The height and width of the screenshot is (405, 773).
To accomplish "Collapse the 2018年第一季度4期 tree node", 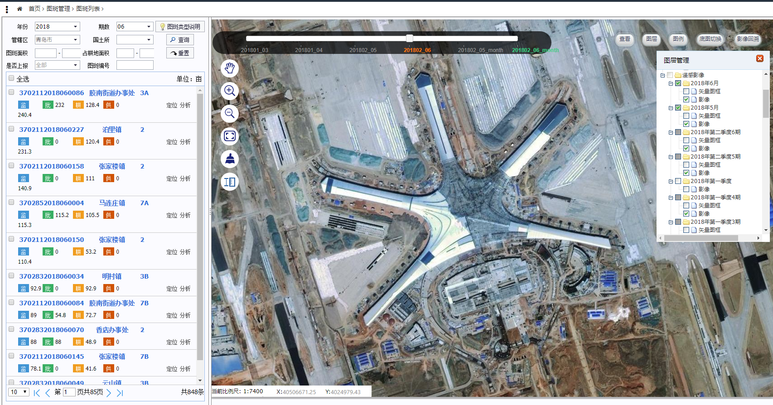I will (671, 198).
